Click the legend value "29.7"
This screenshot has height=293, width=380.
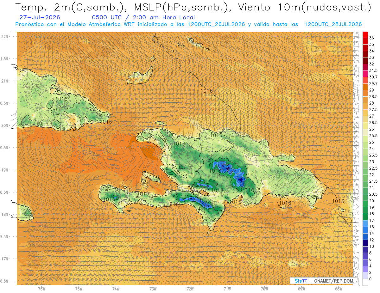(x=373, y=83)
